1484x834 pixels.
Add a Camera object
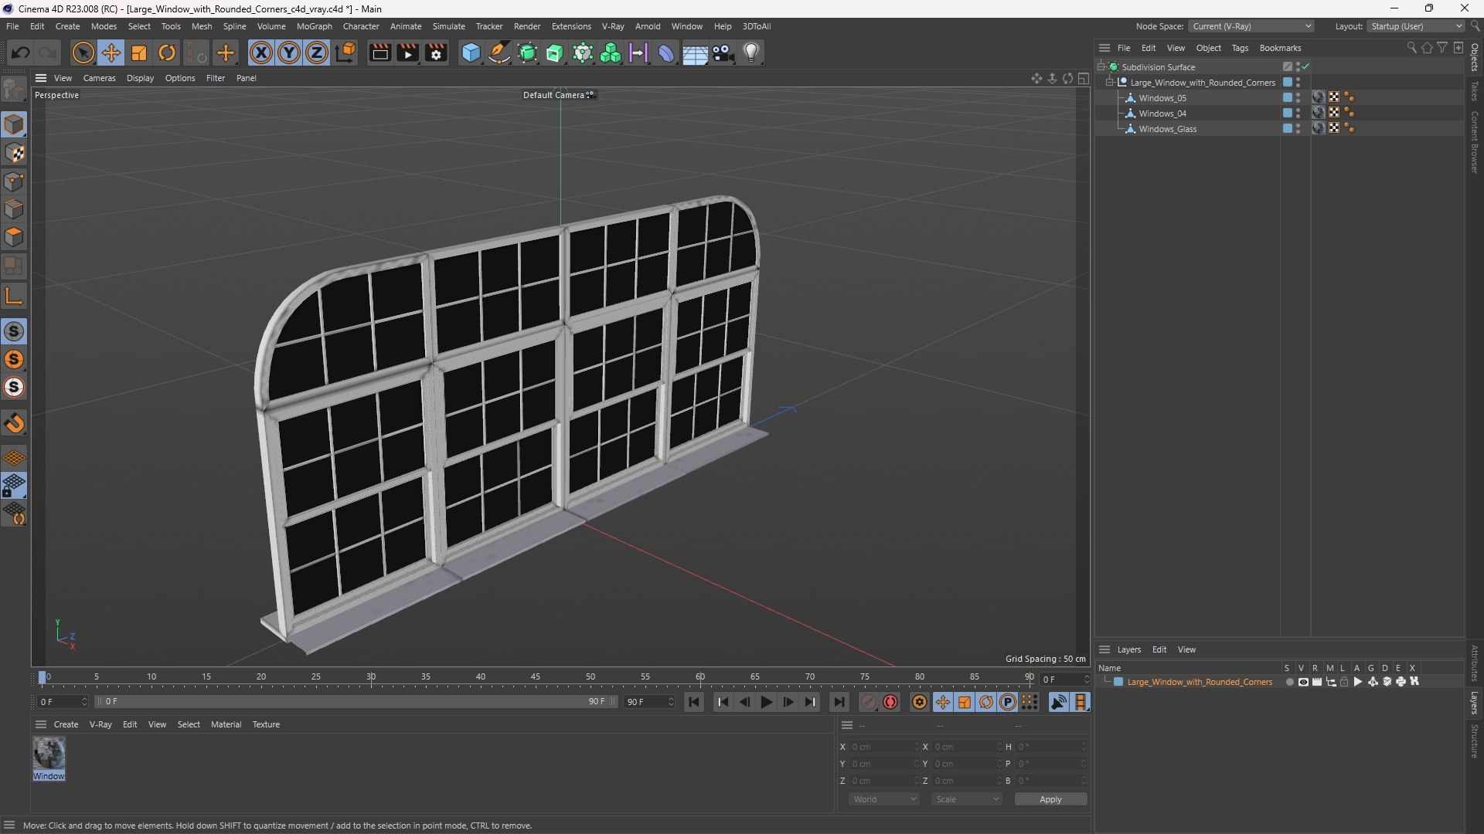[x=723, y=53]
